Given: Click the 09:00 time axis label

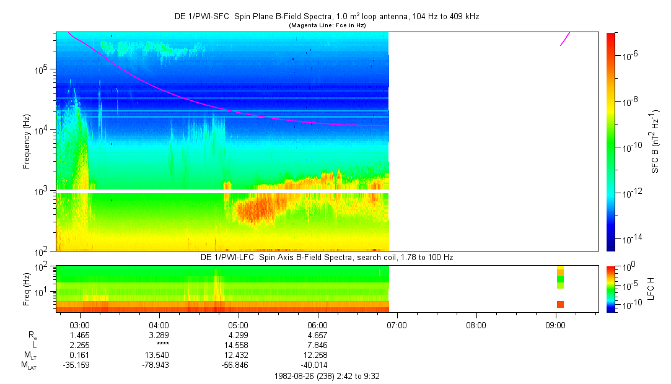Looking at the screenshot, I should click(555, 325).
